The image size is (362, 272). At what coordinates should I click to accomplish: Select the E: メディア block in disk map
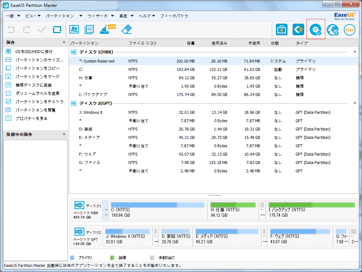point(227,237)
